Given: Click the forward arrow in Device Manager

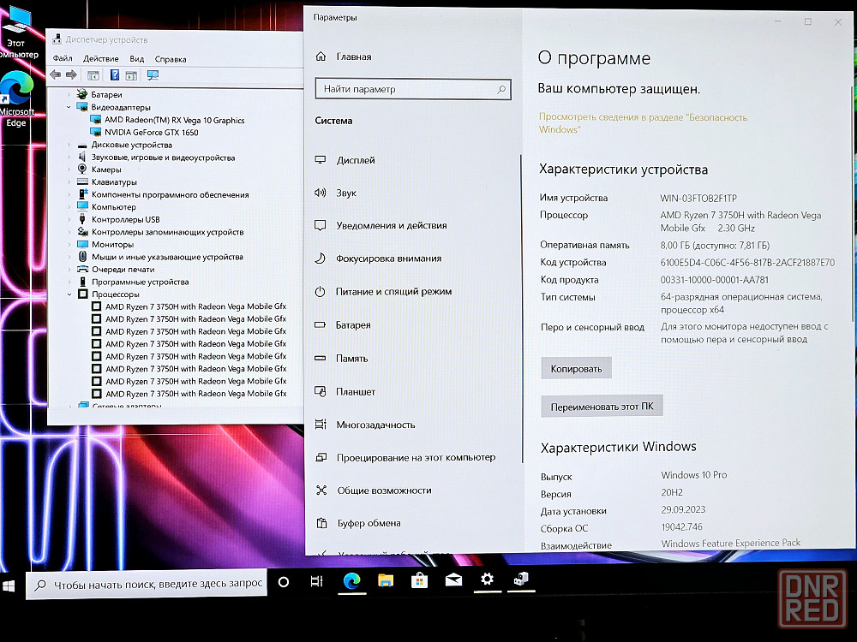Looking at the screenshot, I should pos(71,74).
